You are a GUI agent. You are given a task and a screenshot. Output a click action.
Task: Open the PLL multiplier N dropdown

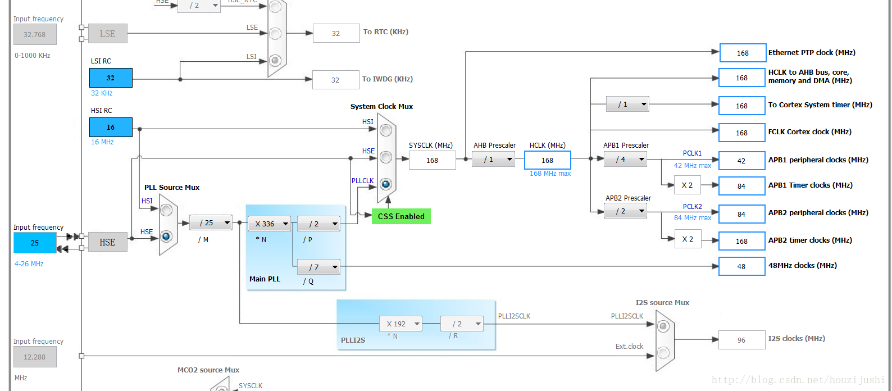tap(269, 224)
